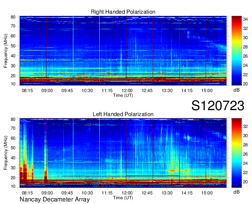
Task: Click the 09:00 time tick of bottom plot
Action: 47,193
